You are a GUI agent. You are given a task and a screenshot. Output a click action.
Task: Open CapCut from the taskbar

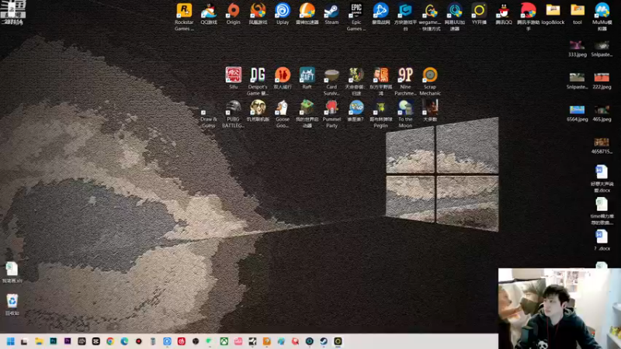click(95, 341)
